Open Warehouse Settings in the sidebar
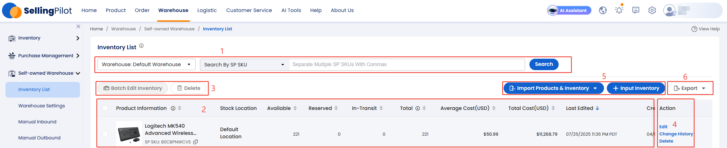727x148 pixels. 42,106
